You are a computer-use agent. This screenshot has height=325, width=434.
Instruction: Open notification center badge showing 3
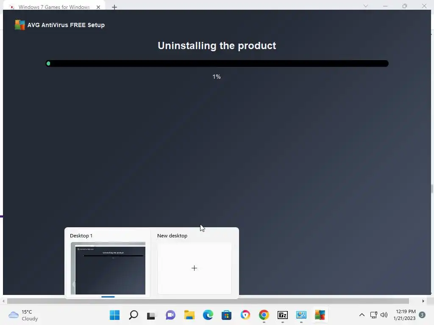click(x=422, y=315)
